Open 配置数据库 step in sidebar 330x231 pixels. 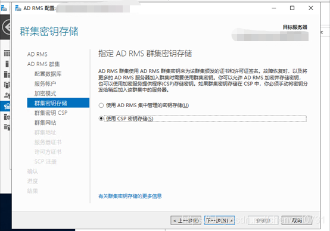tap(48, 74)
